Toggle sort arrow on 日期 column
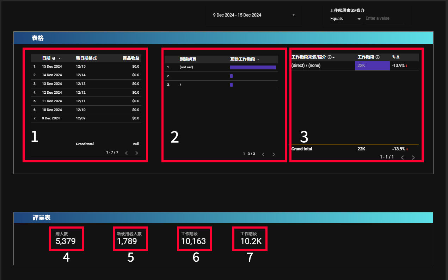The image size is (448, 280). click(60, 58)
